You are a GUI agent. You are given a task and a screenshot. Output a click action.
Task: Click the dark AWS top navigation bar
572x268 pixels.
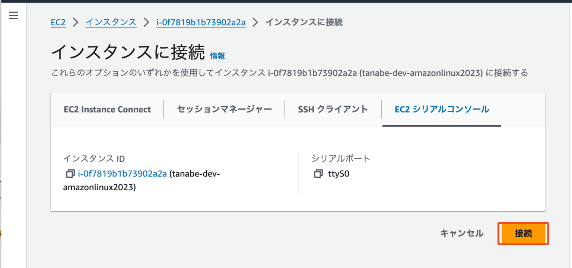286,2
